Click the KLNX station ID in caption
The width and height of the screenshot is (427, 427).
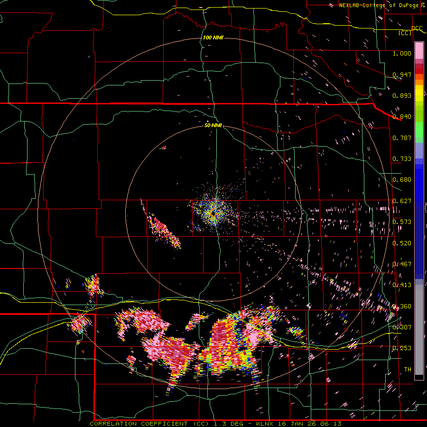pos(265,424)
